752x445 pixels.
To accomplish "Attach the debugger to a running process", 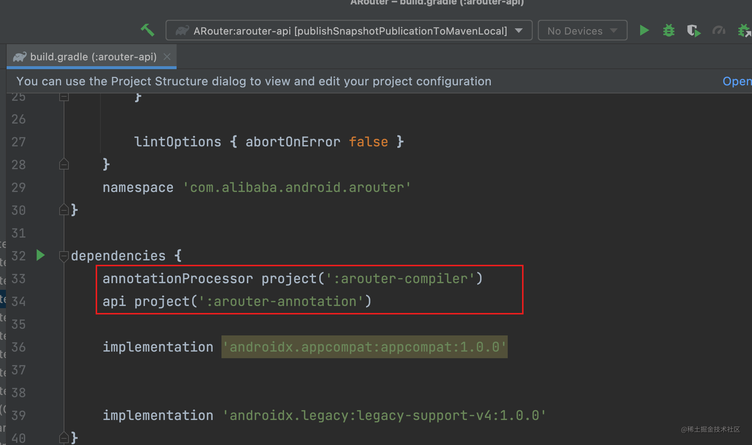I will coord(744,30).
